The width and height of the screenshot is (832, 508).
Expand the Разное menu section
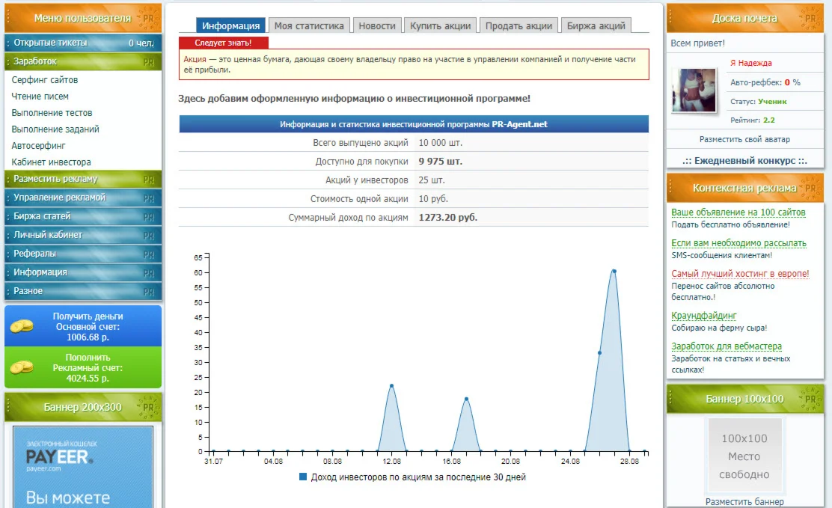(x=83, y=291)
